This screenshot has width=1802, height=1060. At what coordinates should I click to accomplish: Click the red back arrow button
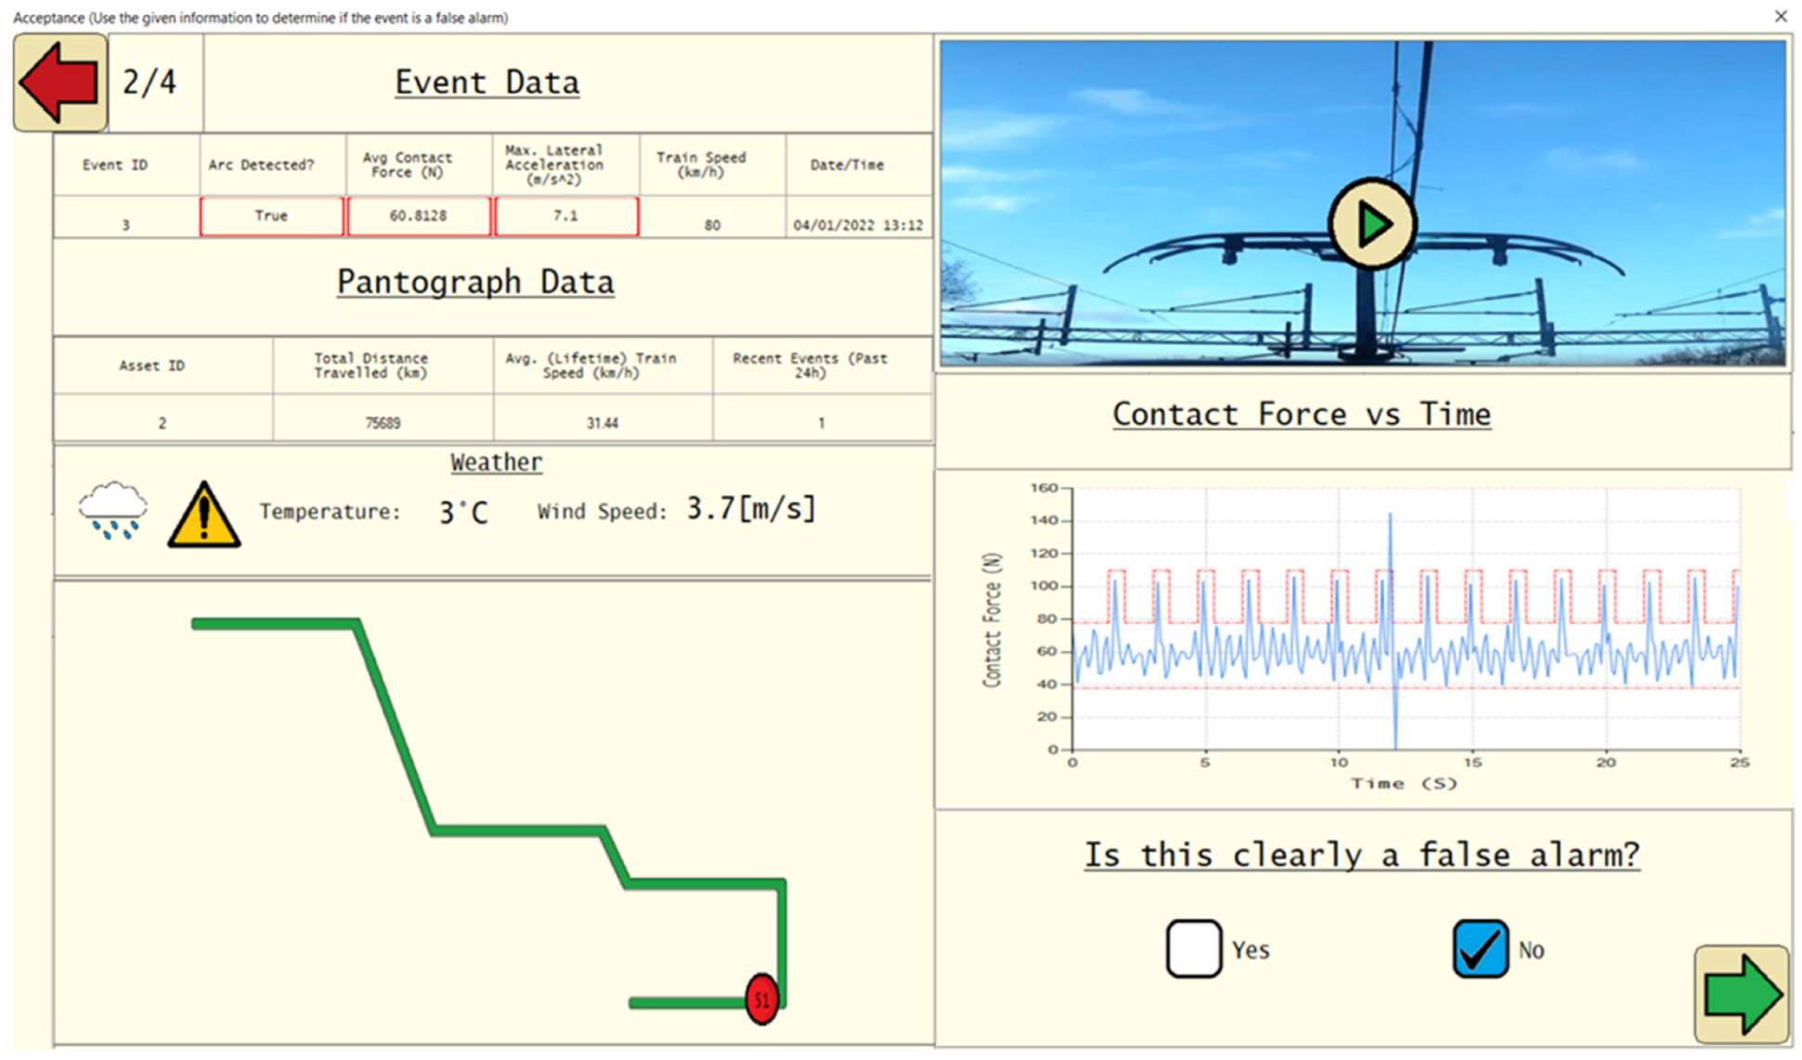coord(59,83)
